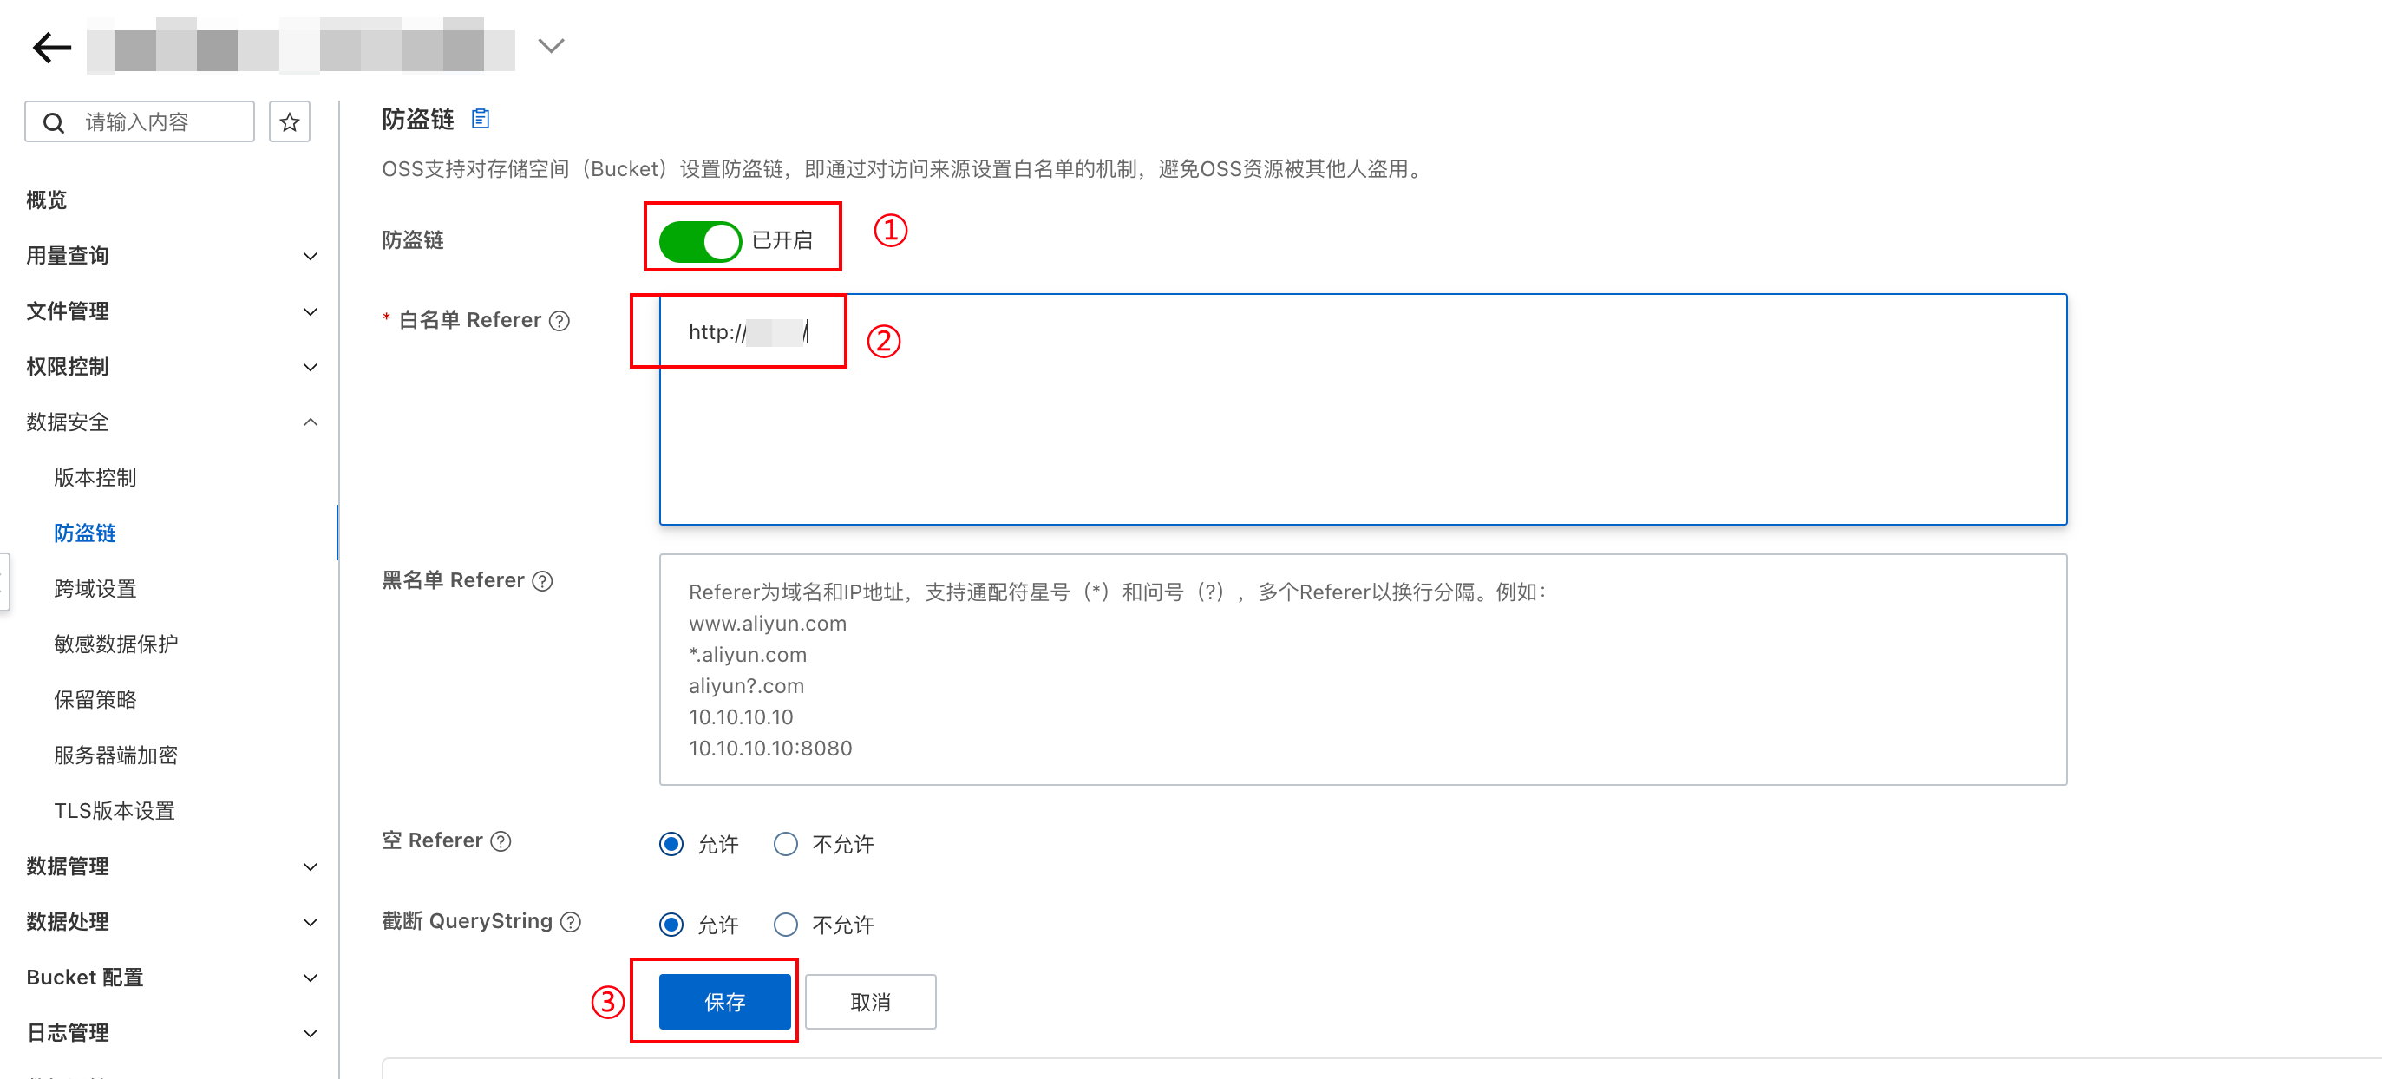Click the 保存 button

coord(724,1001)
